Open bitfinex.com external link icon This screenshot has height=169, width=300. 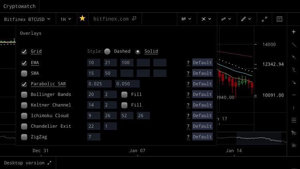[134, 18]
